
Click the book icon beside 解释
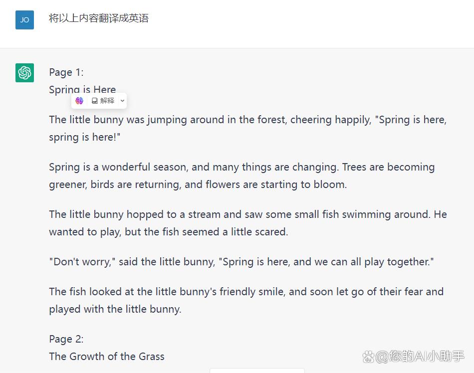(95, 101)
